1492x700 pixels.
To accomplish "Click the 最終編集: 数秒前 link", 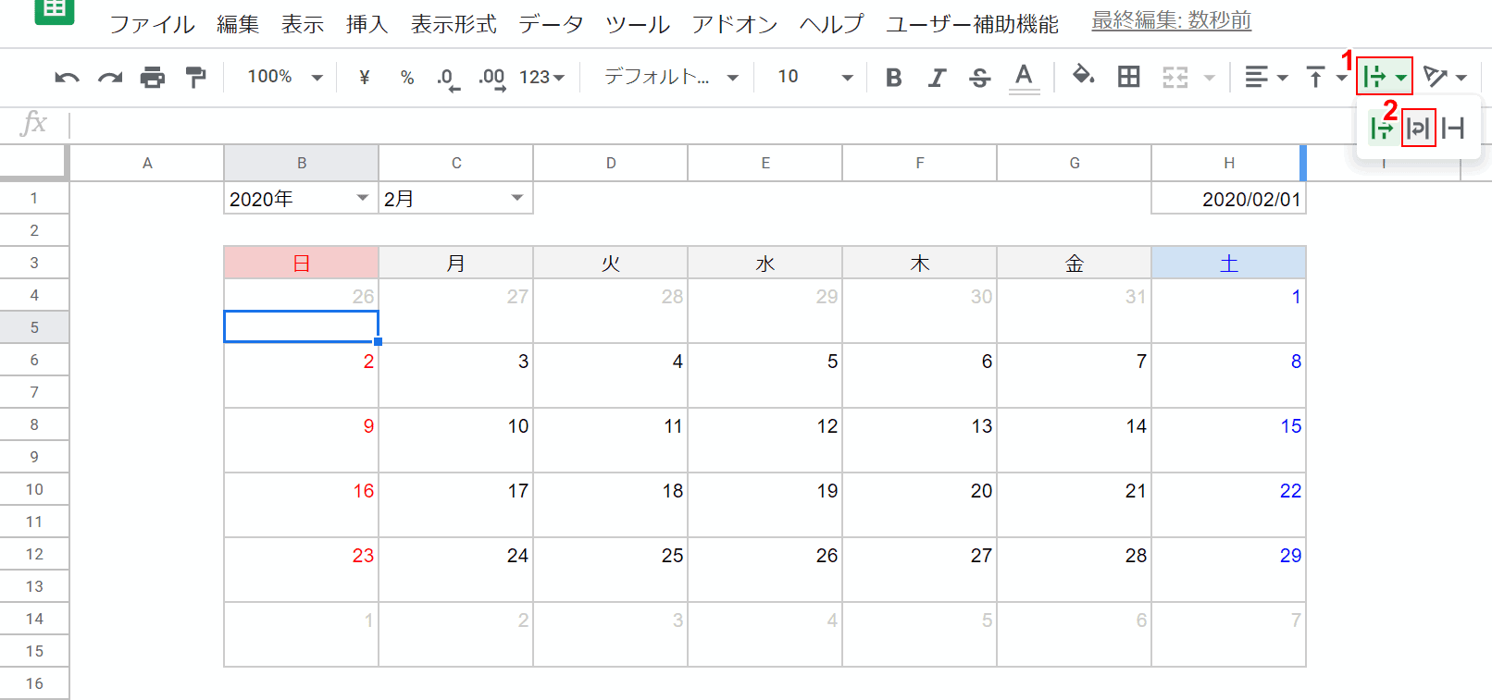I will tap(1171, 20).
